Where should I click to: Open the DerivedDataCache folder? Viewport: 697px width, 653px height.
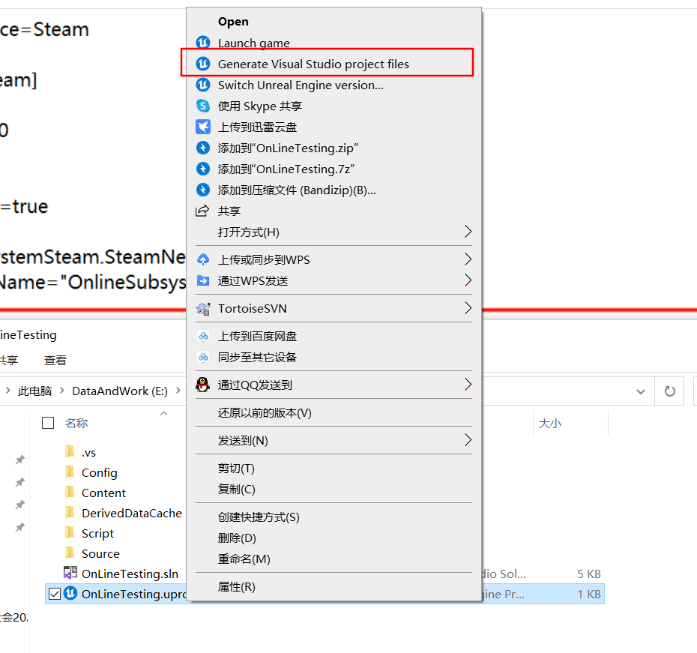[x=131, y=513]
